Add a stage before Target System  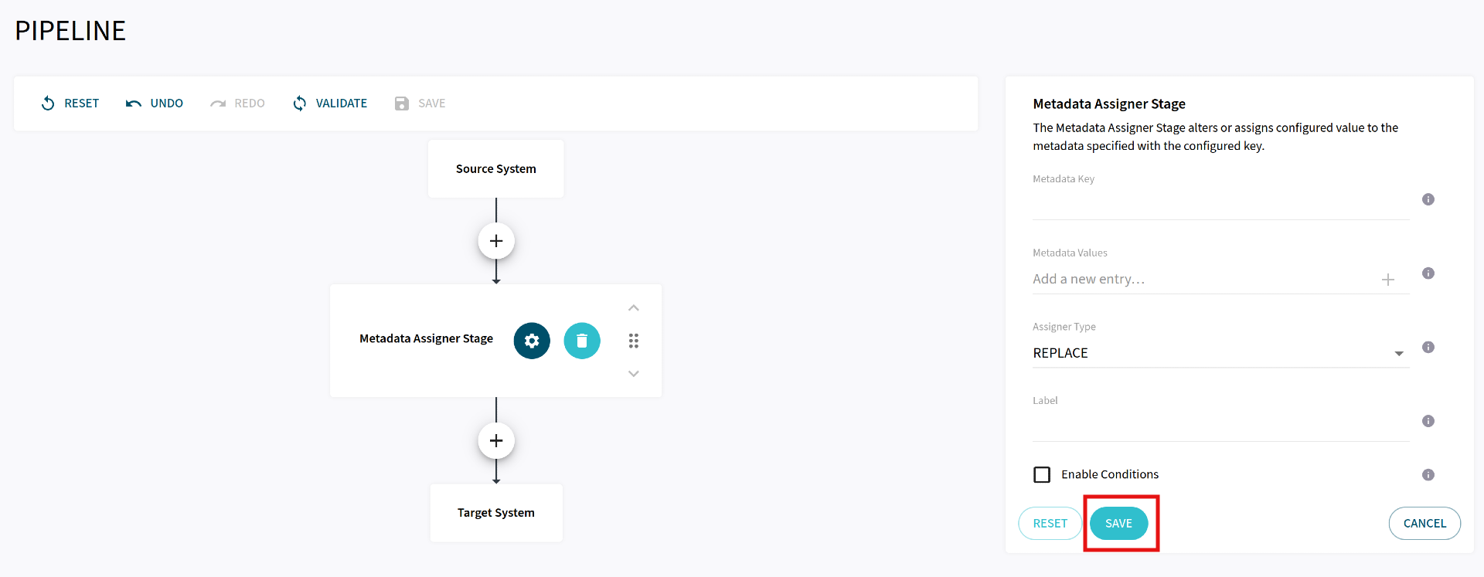click(495, 440)
